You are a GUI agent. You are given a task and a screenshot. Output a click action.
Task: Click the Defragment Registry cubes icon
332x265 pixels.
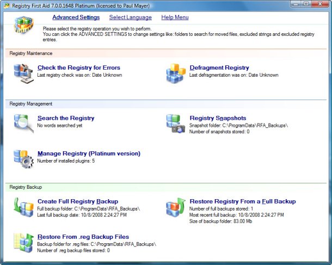click(176, 73)
